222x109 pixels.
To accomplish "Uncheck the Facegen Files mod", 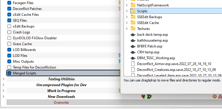I will point(9,3).
